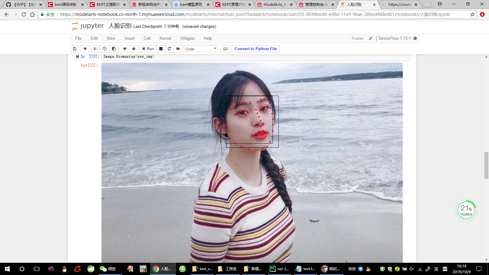This screenshot has width=489, height=275.
Task: Open the Kernel menu
Action: pos(165,38)
